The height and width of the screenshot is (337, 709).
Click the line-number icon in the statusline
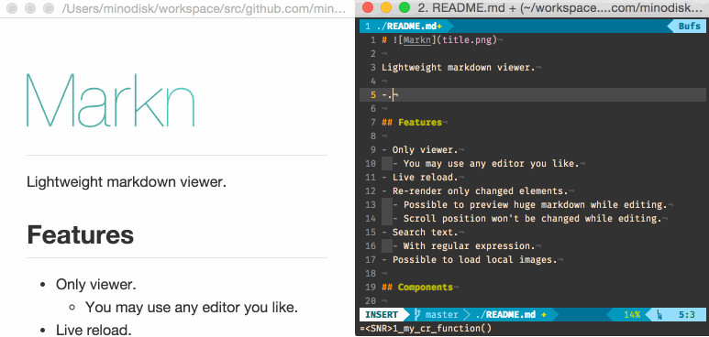click(659, 315)
